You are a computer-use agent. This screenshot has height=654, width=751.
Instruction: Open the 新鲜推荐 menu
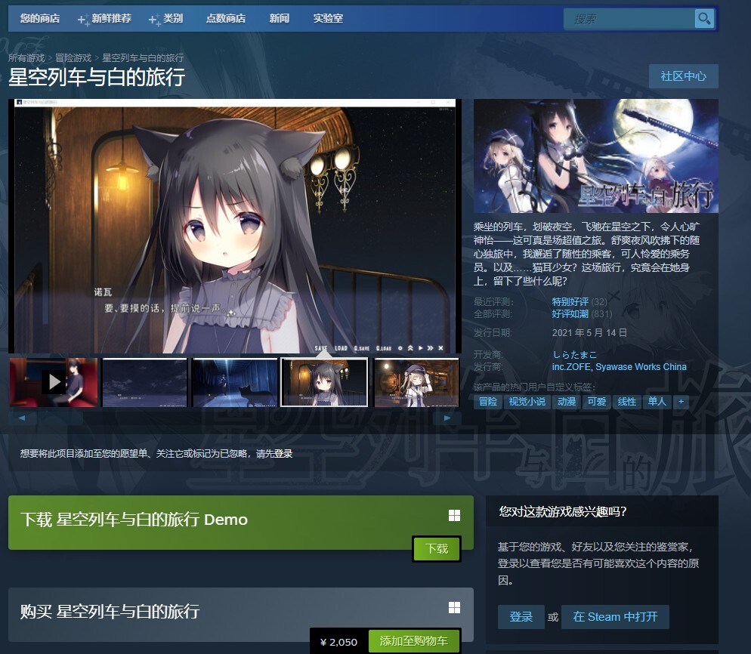coord(111,19)
